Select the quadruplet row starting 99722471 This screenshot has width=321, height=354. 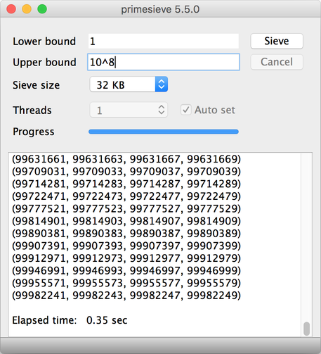click(126, 196)
